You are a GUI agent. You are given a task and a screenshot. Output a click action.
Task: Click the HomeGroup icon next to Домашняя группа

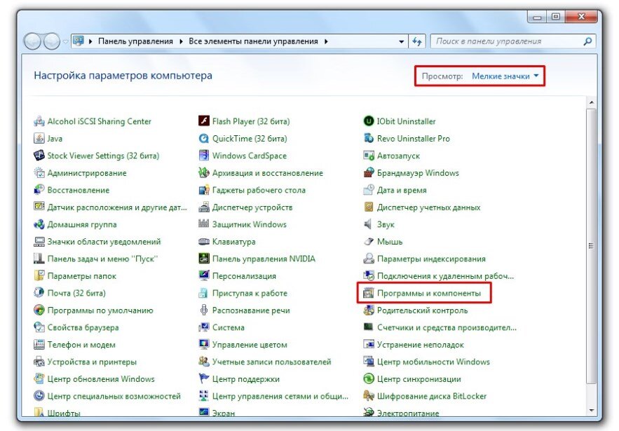[x=39, y=224]
